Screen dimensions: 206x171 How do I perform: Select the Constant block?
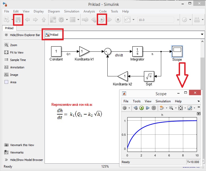tap(56, 51)
